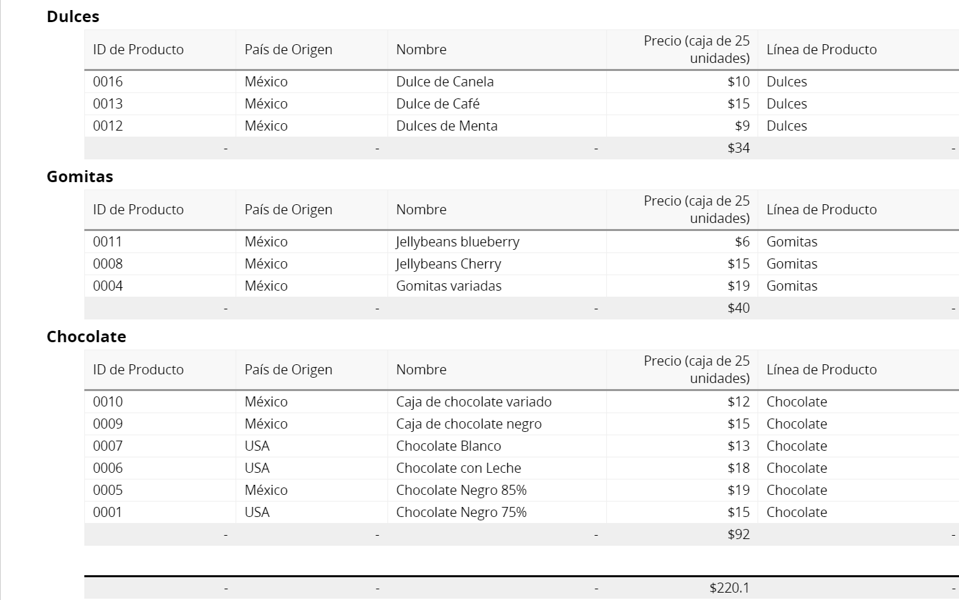Click the Gomitas group heading

tap(80, 177)
